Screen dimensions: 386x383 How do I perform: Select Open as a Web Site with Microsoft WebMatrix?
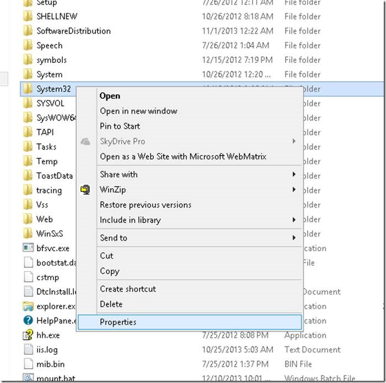pyautogui.click(x=190, y=157)
